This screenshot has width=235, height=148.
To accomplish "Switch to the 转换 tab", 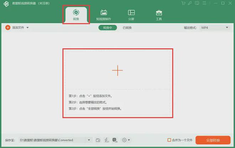I will 76,15.
